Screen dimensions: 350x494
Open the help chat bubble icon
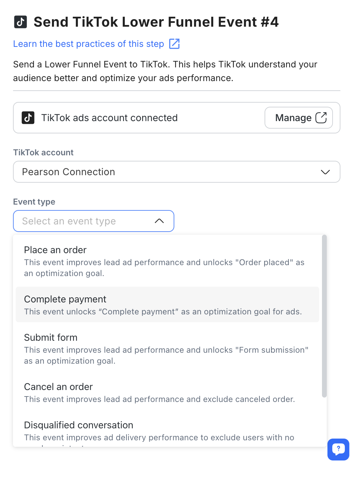pos(338,449)
